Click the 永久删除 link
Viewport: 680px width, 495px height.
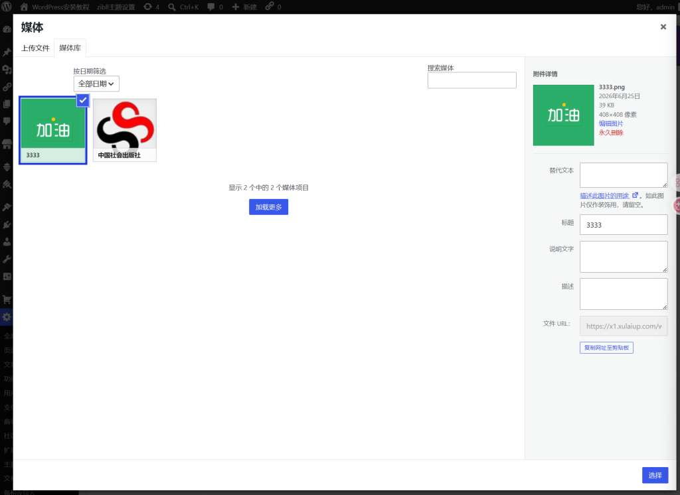pos(611,133)
